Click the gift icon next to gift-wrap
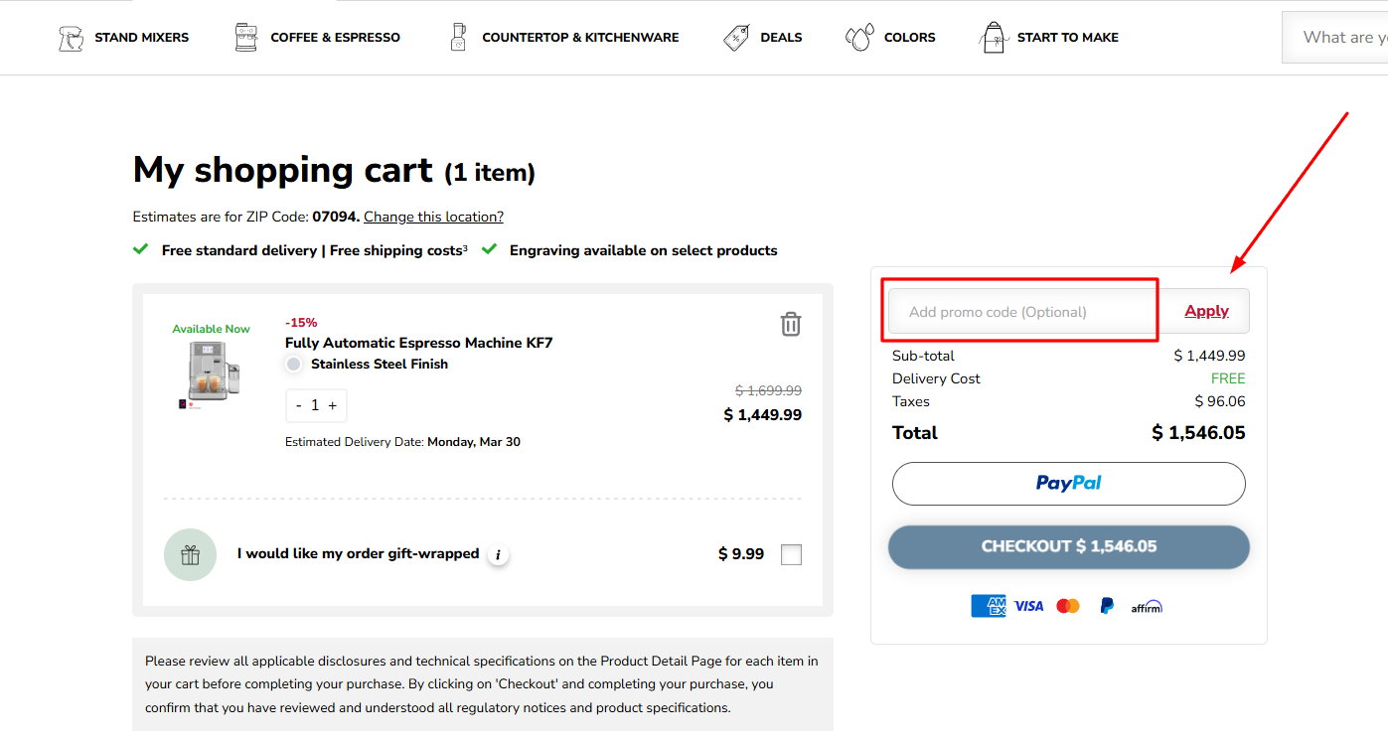This screenshot has height=744, width=1388. (x=190, y=554)
